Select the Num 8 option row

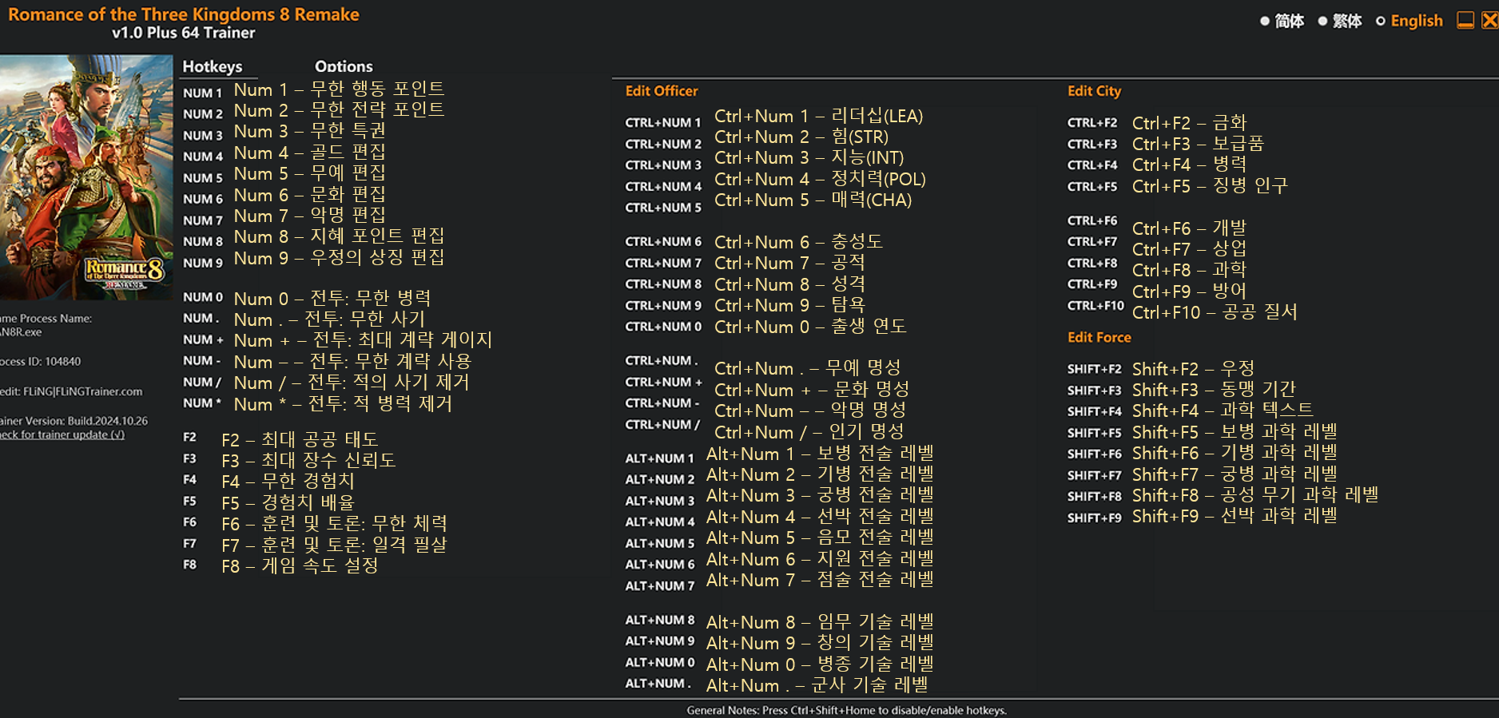pos(339,236)
